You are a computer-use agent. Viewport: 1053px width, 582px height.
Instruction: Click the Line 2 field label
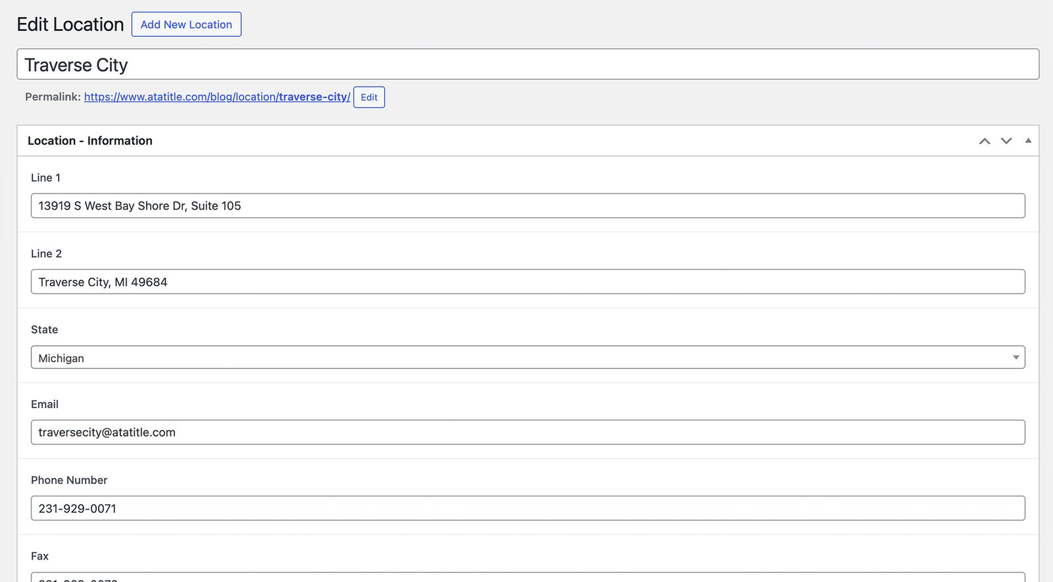pyautogui.click(x=46, y=253)
